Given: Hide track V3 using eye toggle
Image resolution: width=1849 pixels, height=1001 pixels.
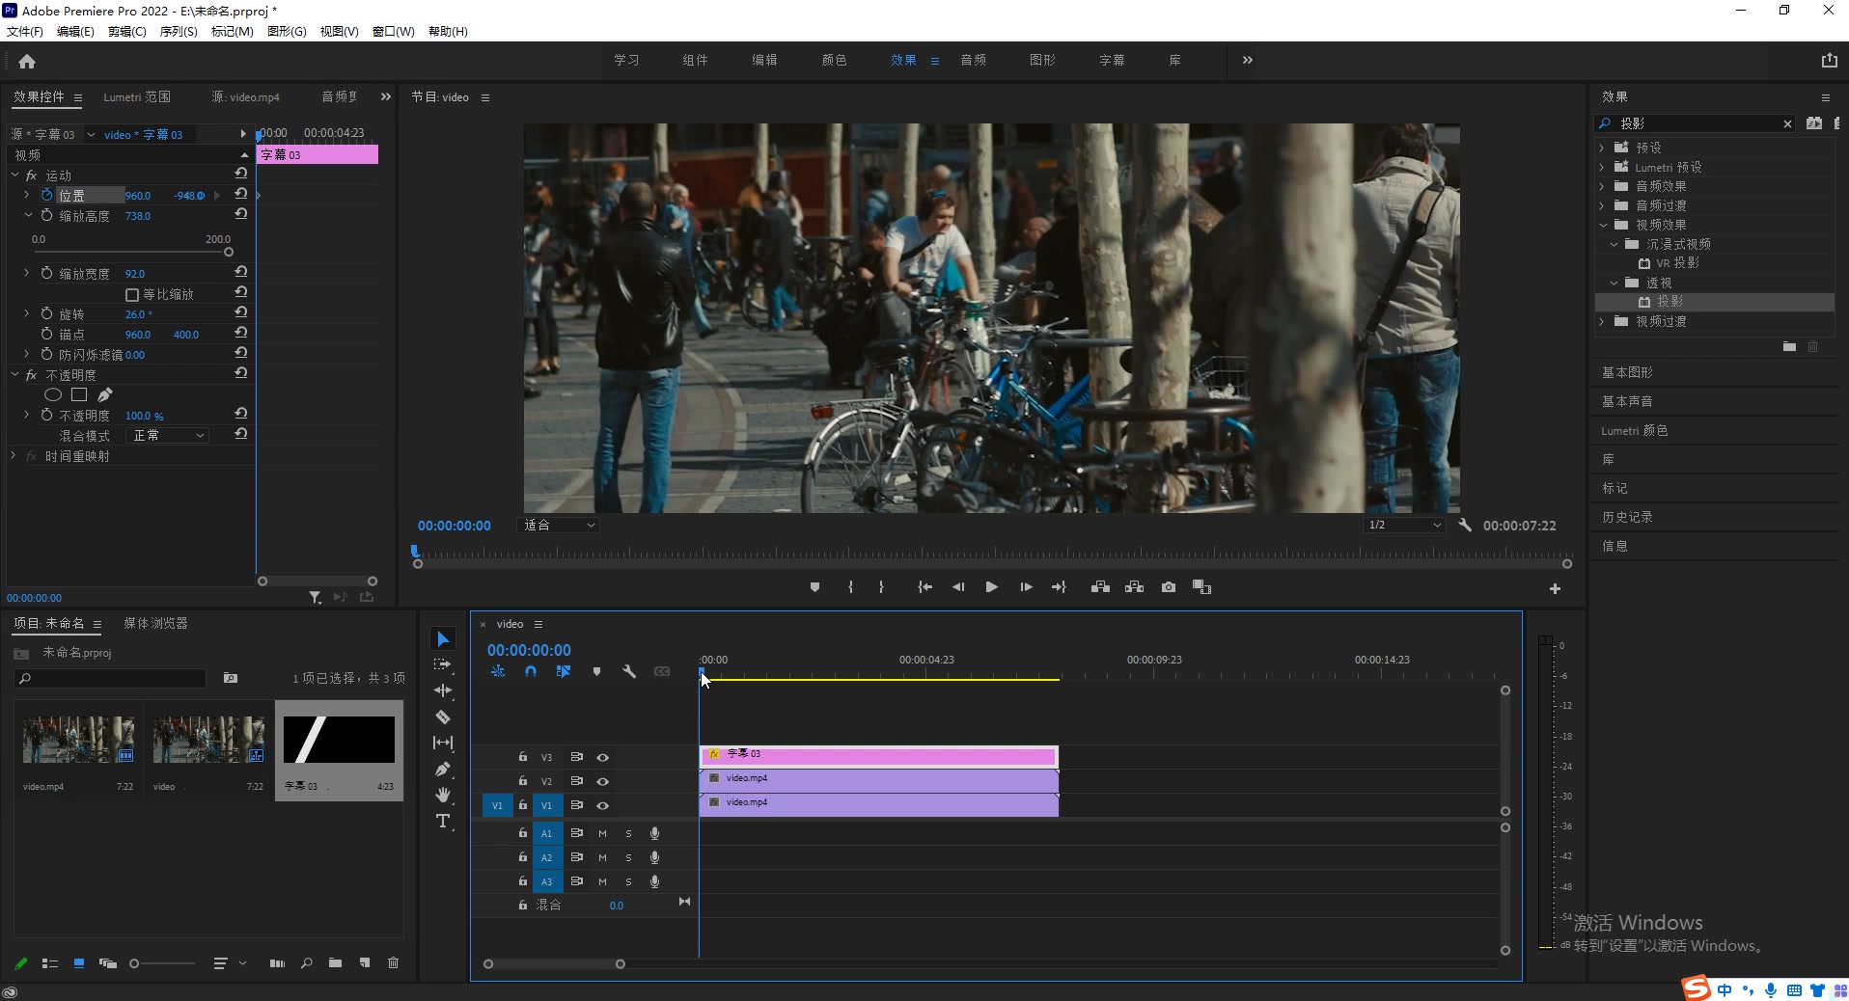Looking at the screenshot, I should (602, 758).
